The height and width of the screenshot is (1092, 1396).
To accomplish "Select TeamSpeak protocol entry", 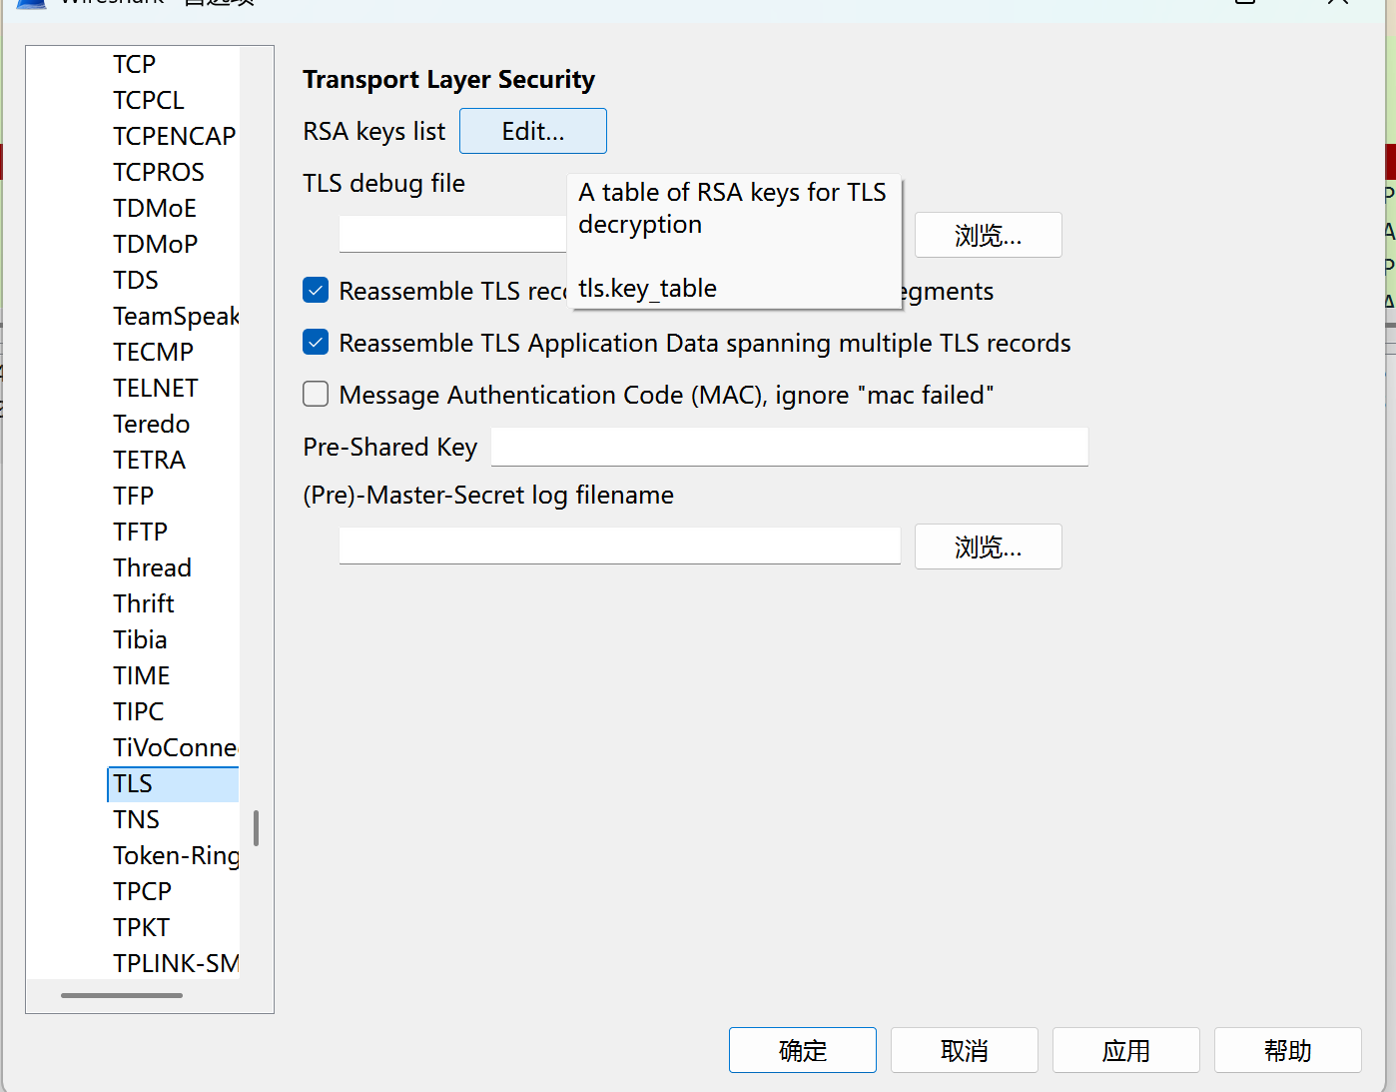I will (x=174, y=316).
